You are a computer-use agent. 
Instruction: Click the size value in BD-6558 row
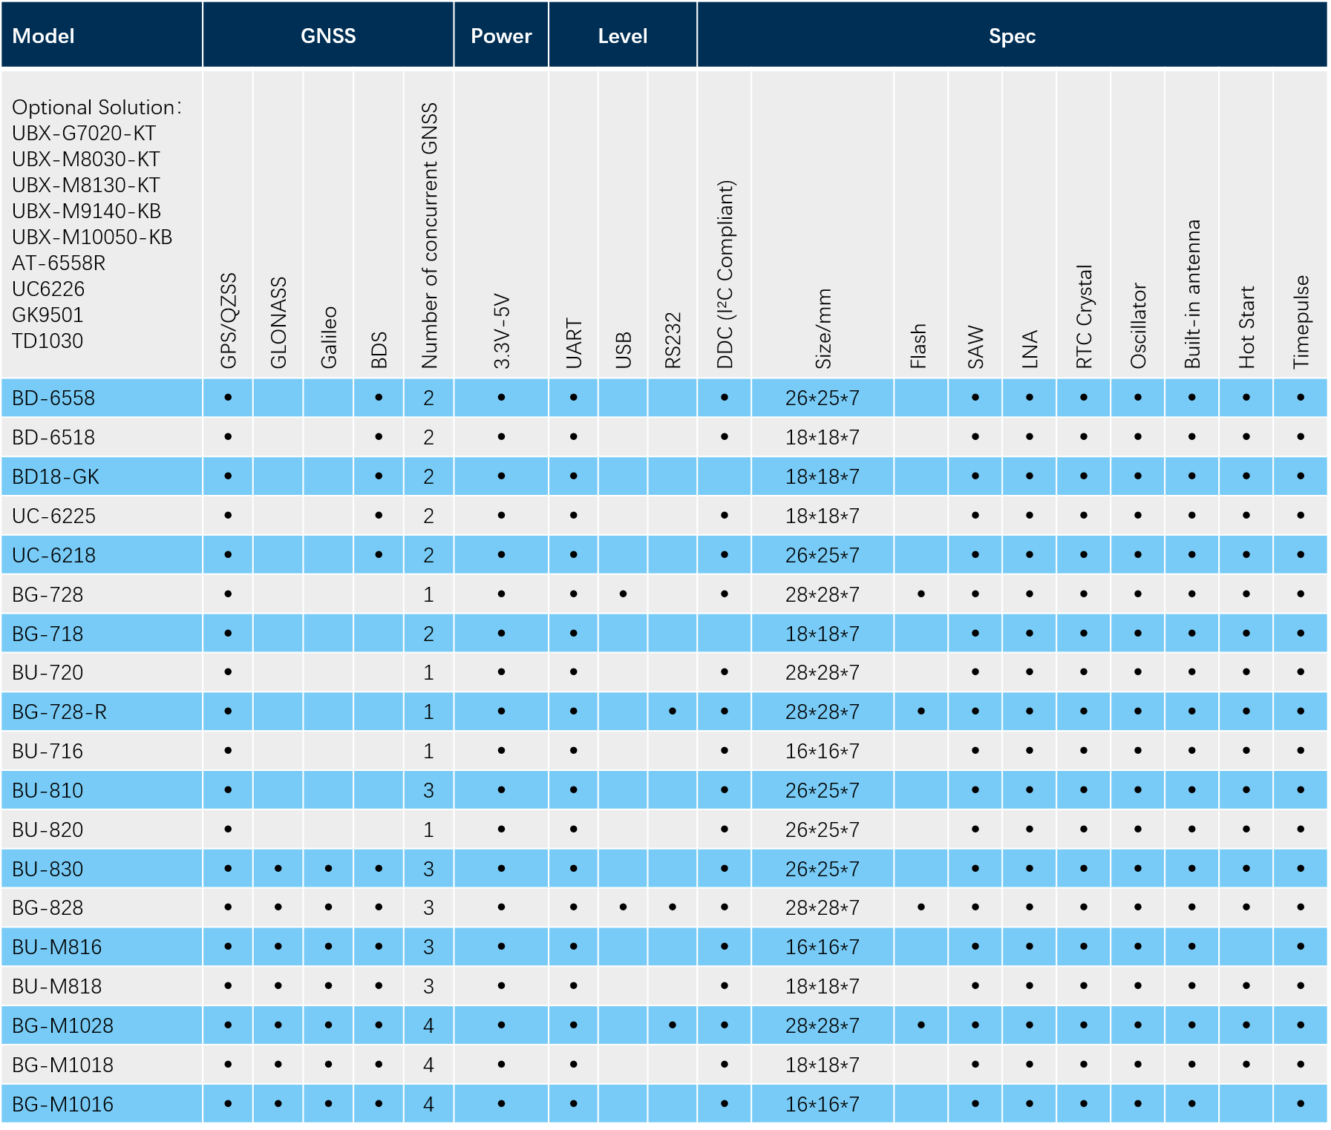(x=823, y=398)
